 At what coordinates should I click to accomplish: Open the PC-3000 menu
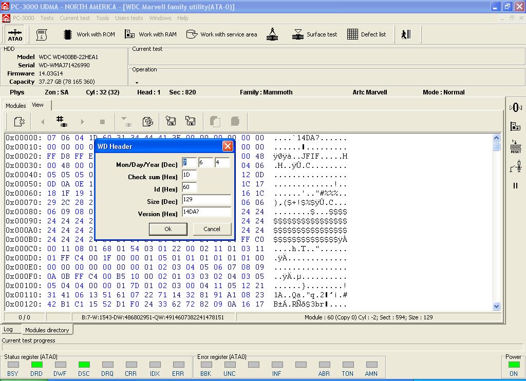[x=24, y=18]
